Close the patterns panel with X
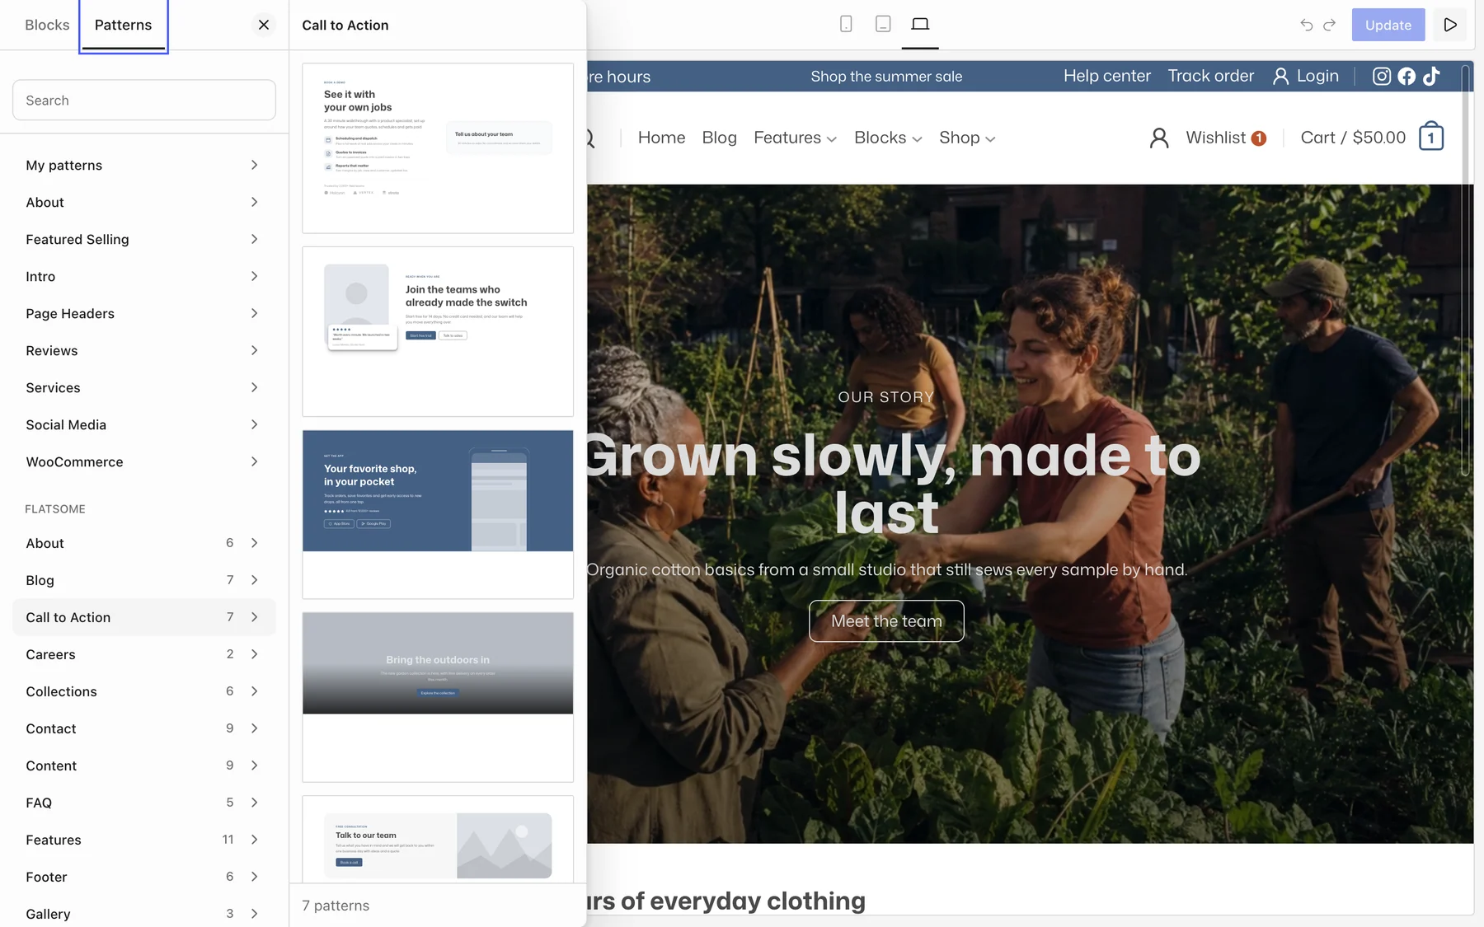Screen dimensions: 1484x927 click(x=264, y=25)
